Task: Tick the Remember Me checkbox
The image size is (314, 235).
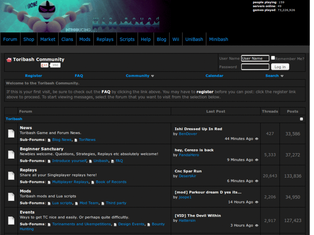Action: click(273, 58)
